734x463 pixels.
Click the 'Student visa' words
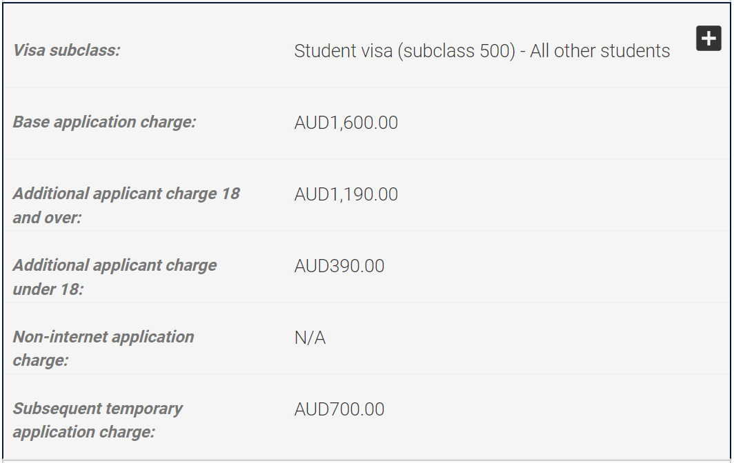pyautogui.click(x=343, y=51)
